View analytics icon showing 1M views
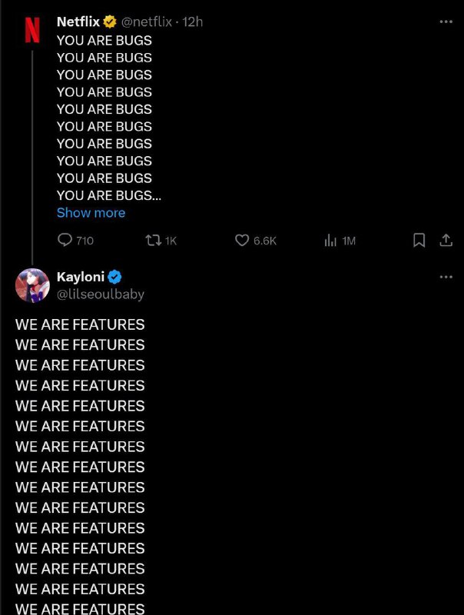The image size is (464, 615). coord(331,241)
